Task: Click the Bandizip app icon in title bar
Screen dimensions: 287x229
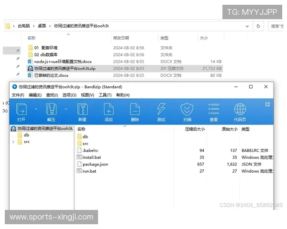Action: 14,87
